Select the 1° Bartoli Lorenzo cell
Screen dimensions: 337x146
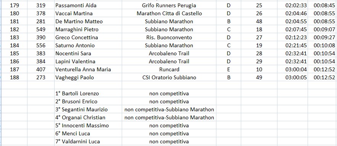(x=88, y=93)
